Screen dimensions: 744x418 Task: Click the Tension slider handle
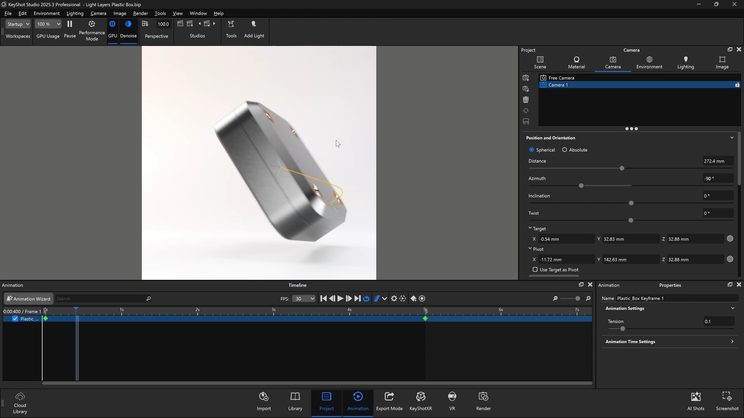click(623, 329)
